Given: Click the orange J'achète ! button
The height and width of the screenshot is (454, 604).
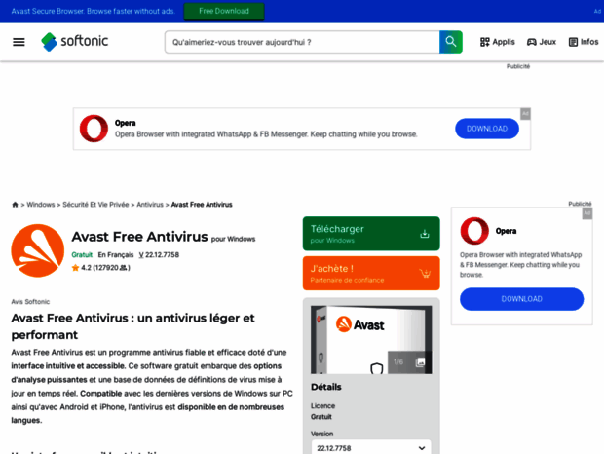Looking at the screenshot, I should 371,274.
